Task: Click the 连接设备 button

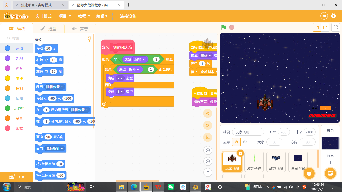Action: (127, 16)
